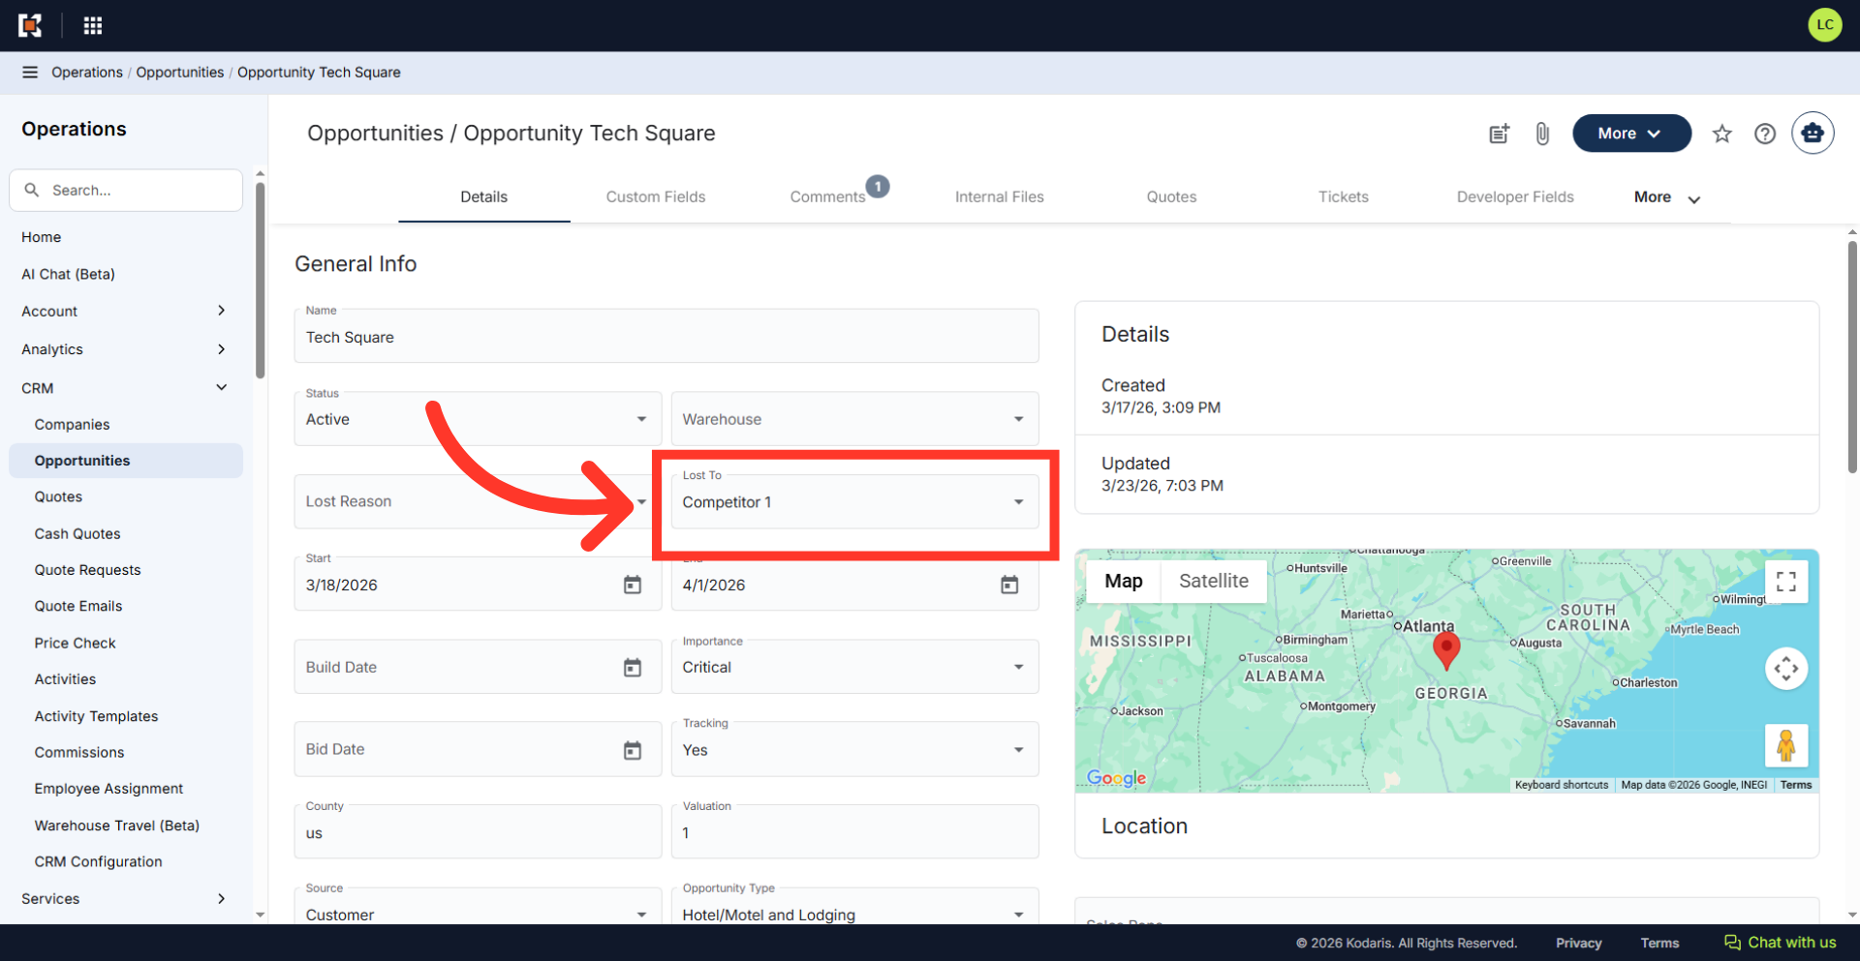
Task: Switch to the Tickets tab
Action: pos(1344,197)
